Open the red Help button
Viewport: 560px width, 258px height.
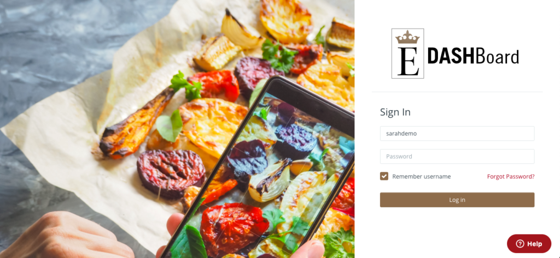point(529,244)
